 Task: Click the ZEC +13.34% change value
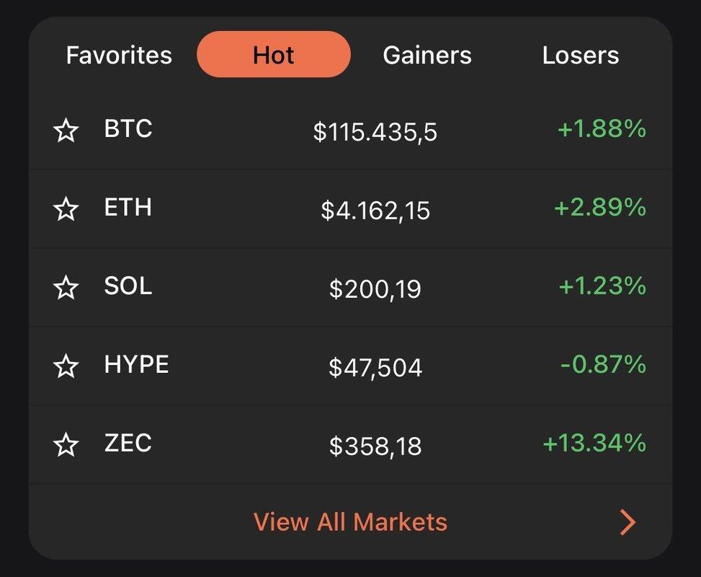click(594, 443)
